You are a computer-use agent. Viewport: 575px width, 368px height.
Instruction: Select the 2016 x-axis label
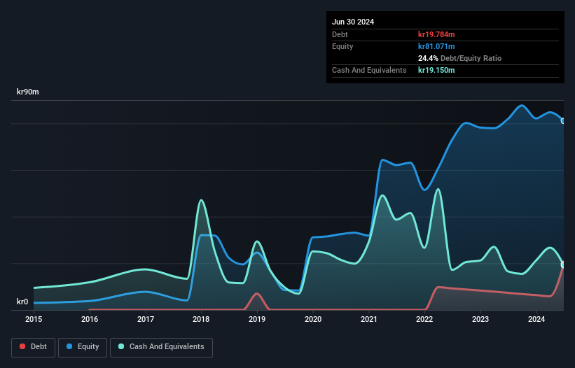pos(90,319)
